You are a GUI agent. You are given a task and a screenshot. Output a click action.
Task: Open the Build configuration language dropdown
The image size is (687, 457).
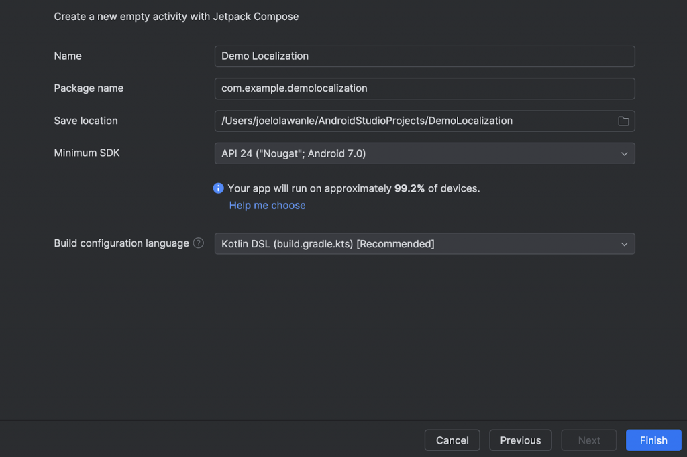(x=424, y=244)
